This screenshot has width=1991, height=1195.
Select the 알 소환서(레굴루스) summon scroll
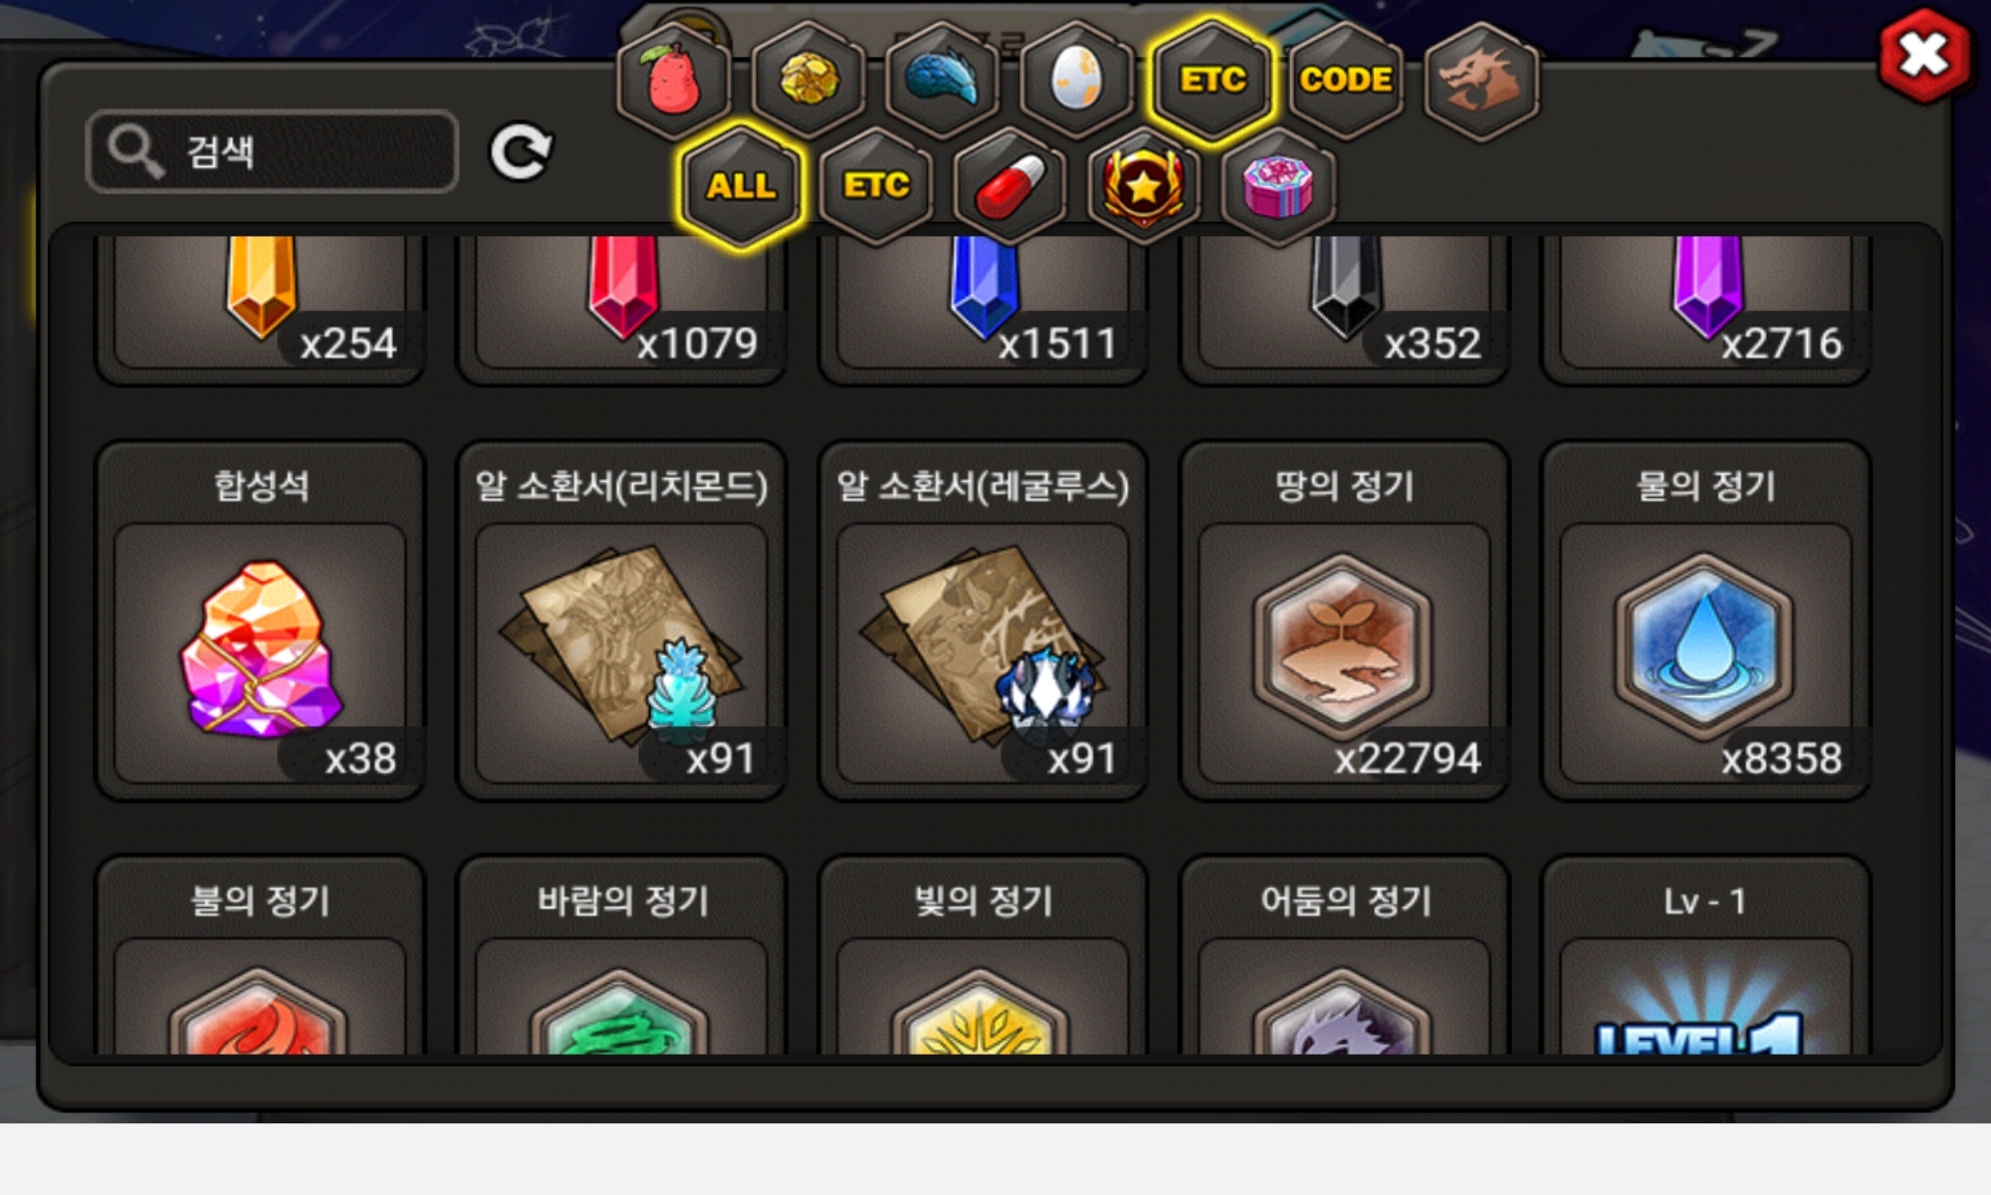point(983,621)
